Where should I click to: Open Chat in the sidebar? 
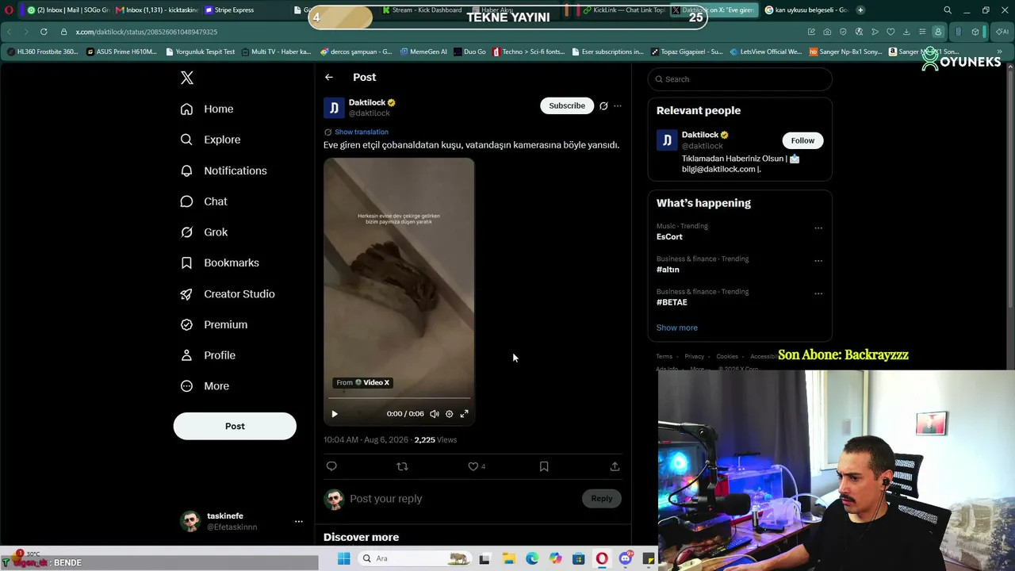pos(204,201)
